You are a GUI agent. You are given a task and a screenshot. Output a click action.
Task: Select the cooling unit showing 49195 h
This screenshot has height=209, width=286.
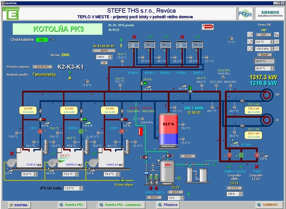pos(149,45)
